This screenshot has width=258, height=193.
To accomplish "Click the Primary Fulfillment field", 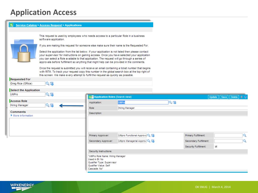I will point(228,135).
